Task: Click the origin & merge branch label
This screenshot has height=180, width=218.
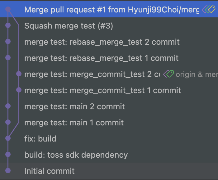Action: [x=196, y=74]
